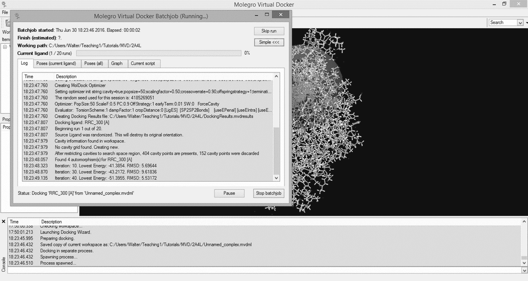Switch to the Graph tab
The height and width of the screenshot is (281, 528).
tap(117, 63)
